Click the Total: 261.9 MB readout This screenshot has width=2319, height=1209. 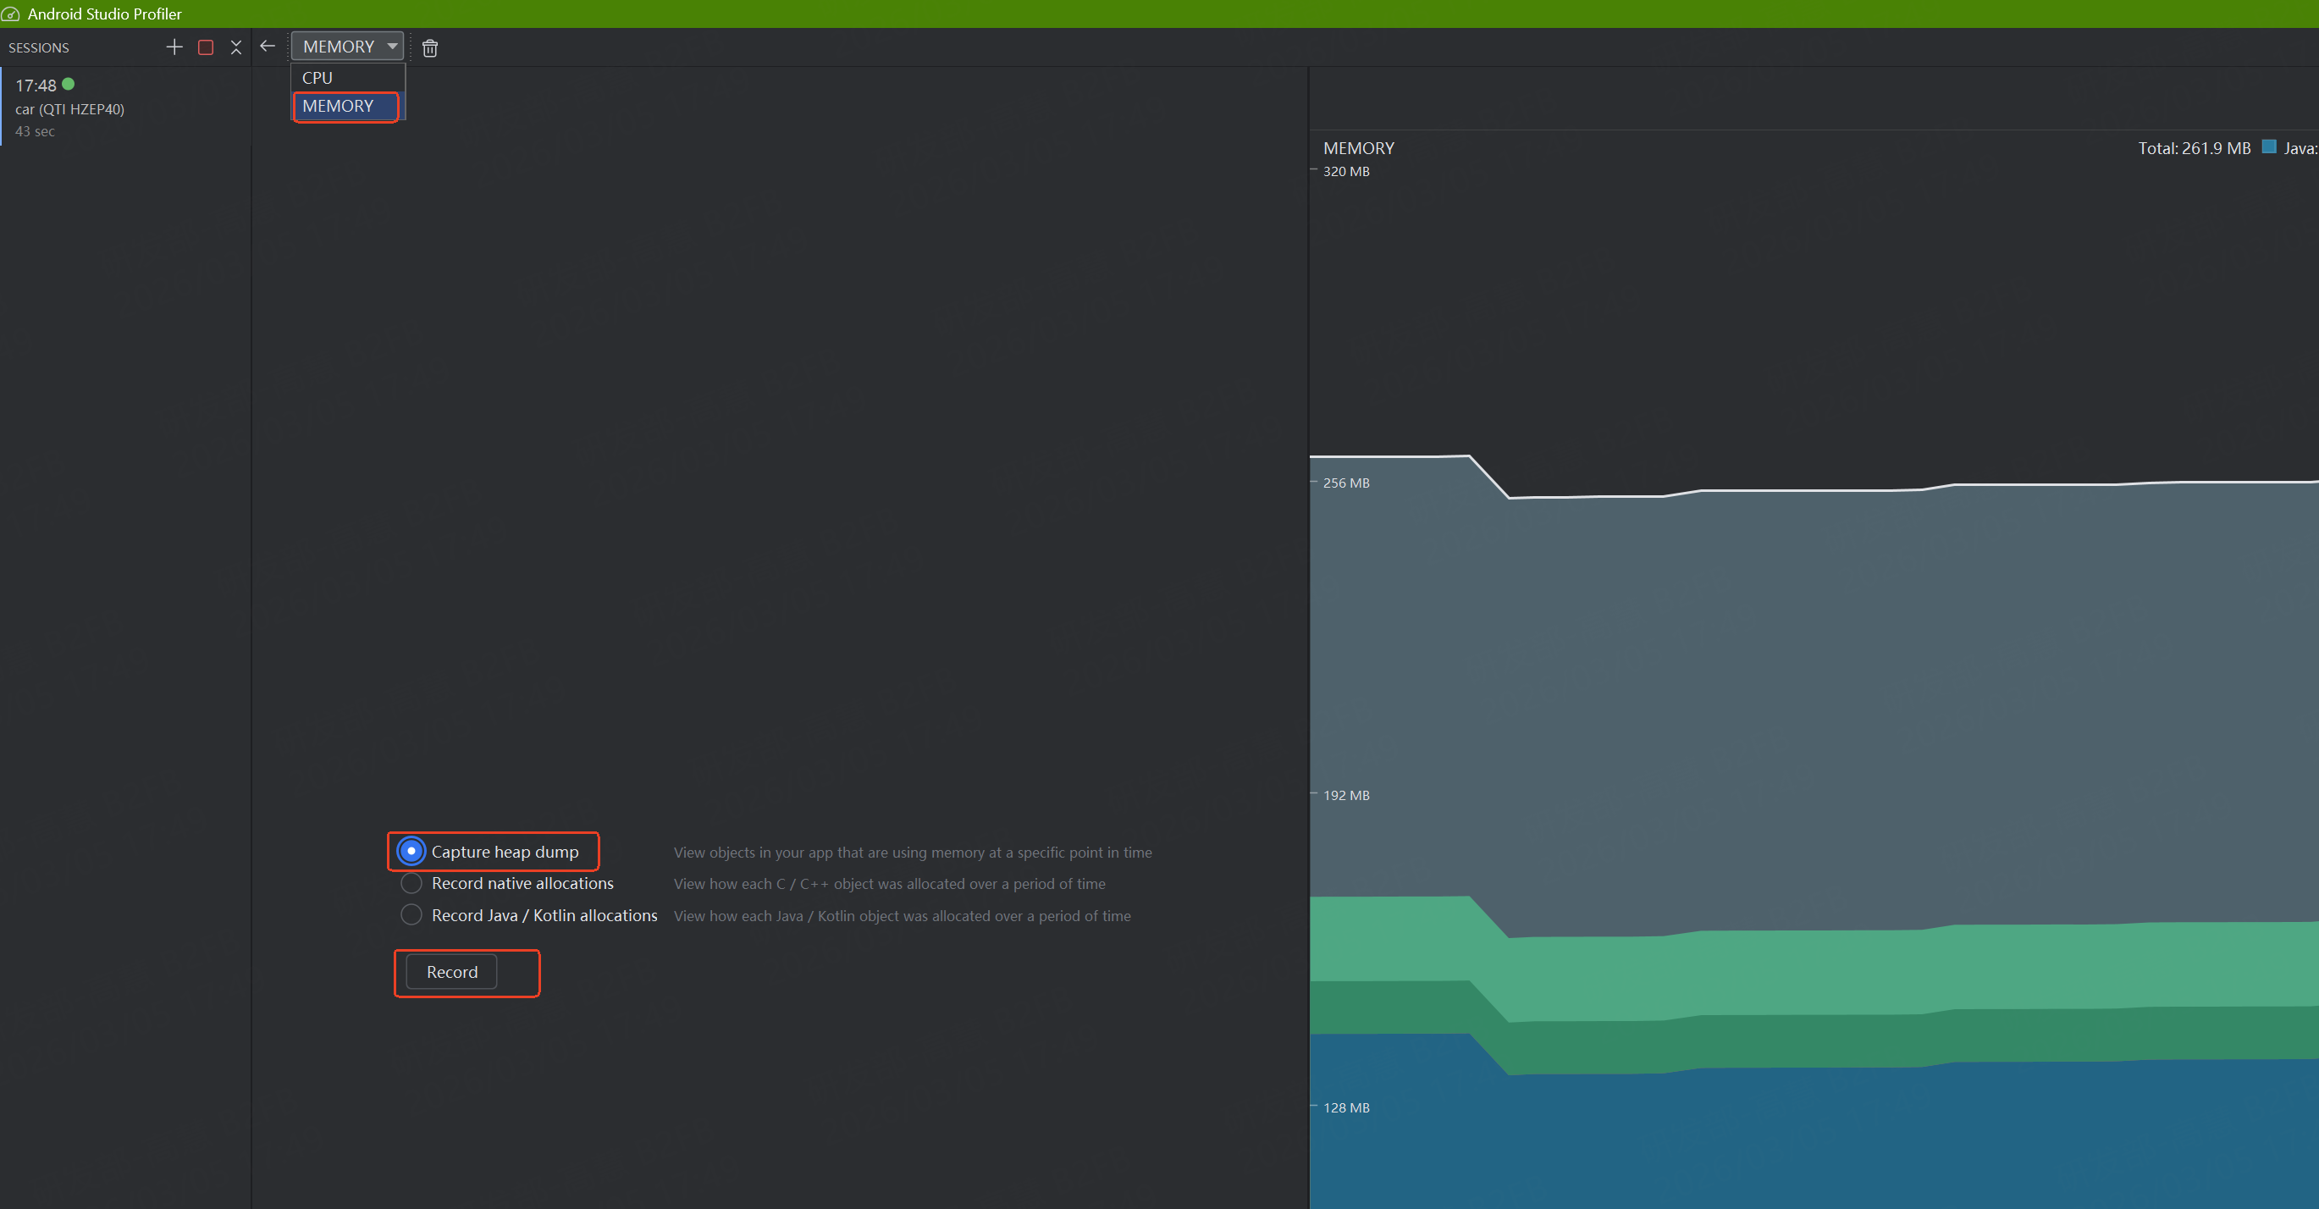[x=2194, y=148]
